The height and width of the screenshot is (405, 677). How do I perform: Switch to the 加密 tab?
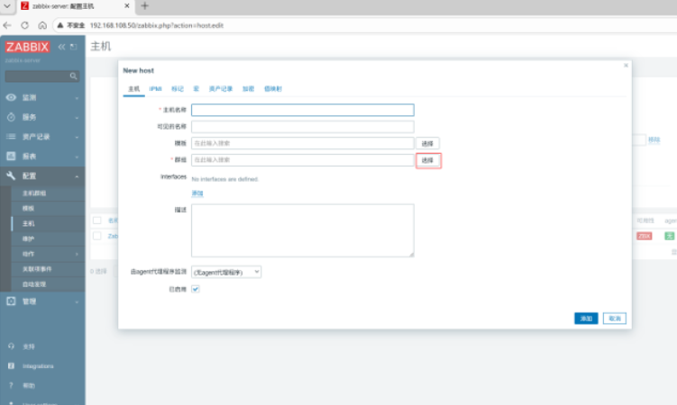point(248,89)
